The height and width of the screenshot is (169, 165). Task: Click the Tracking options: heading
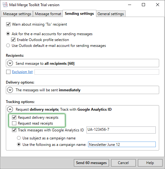pos(20,102)
